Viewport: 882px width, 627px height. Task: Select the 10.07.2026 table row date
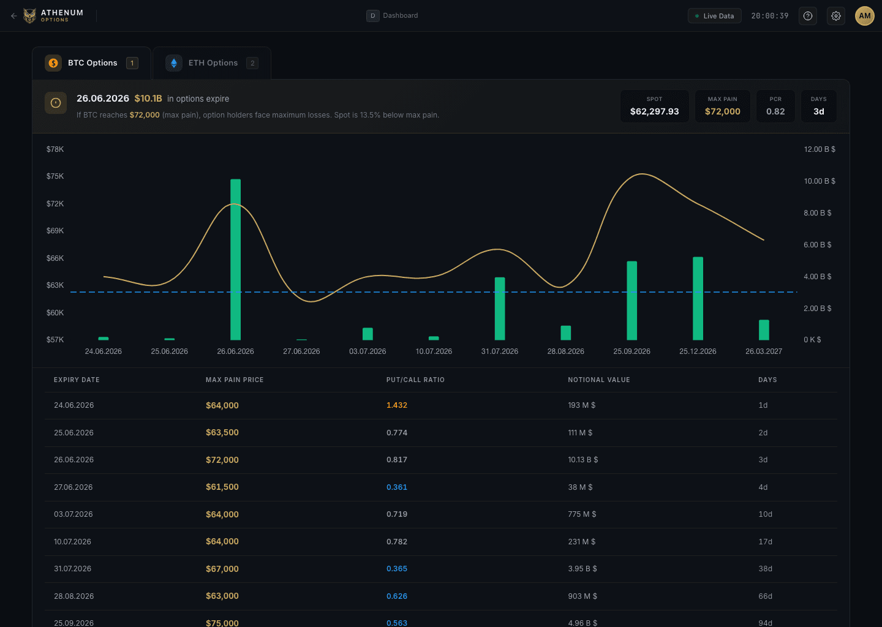pos(72,542)
